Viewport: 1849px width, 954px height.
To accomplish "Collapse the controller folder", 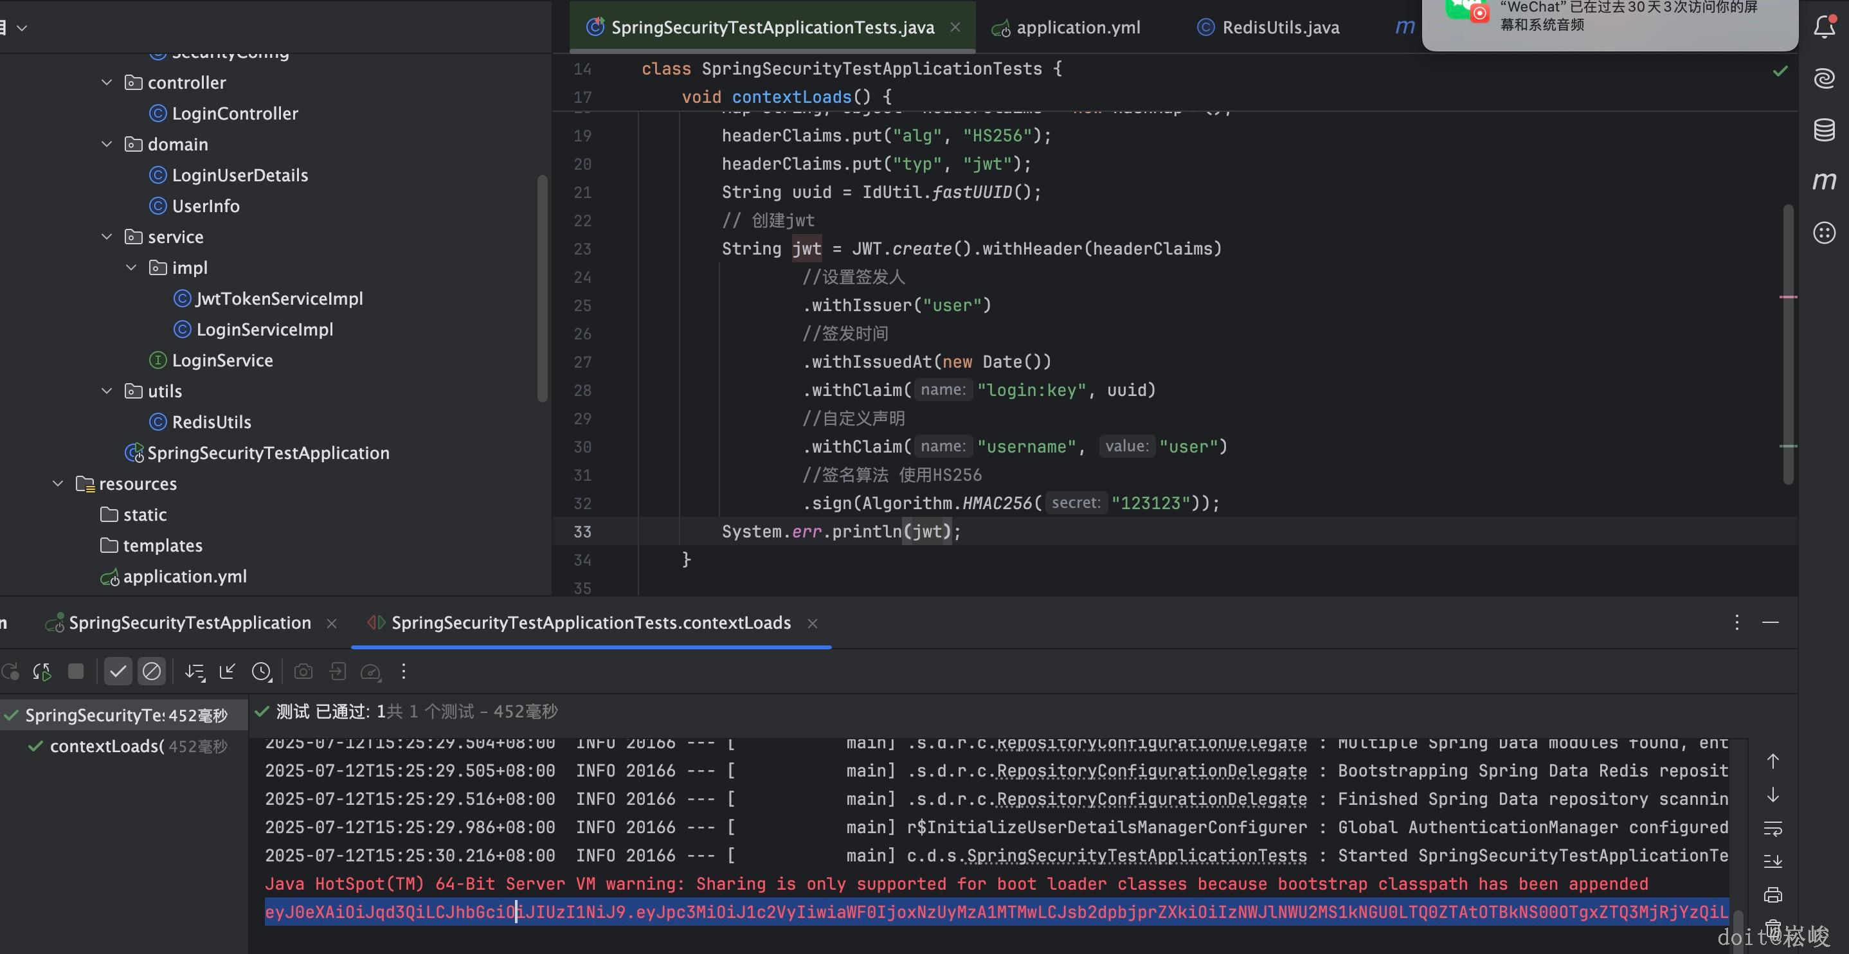I will tap(107, 82).
